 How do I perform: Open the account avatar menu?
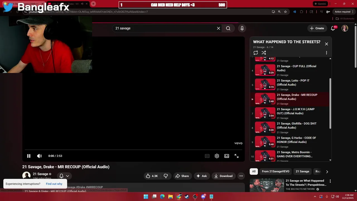345,28
